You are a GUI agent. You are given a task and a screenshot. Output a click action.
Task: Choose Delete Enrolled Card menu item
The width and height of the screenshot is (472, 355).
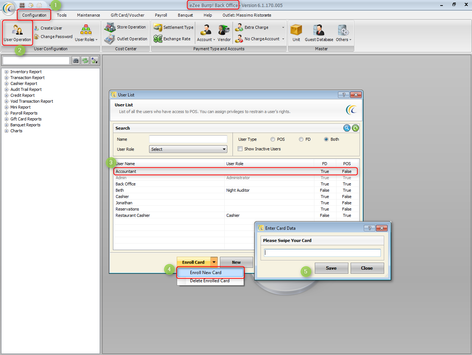pyautogui.click(x=210, y=281)
